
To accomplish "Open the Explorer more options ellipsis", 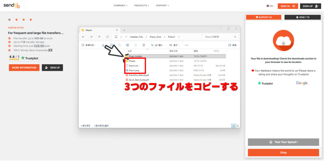I will pos(187,45).
